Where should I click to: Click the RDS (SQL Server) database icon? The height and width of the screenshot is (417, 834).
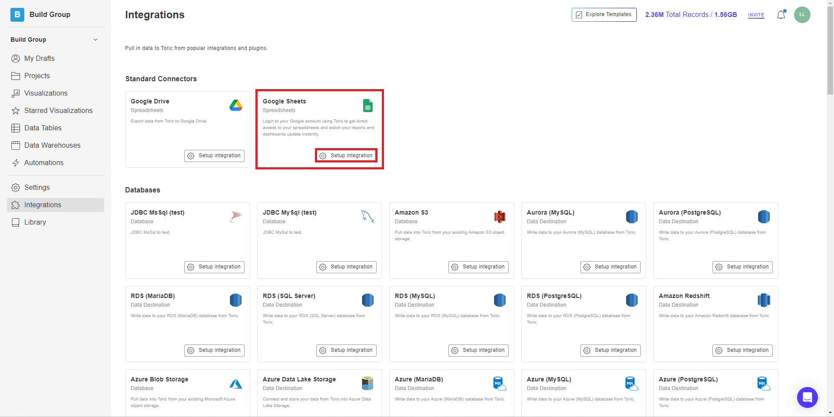point(368,300)
